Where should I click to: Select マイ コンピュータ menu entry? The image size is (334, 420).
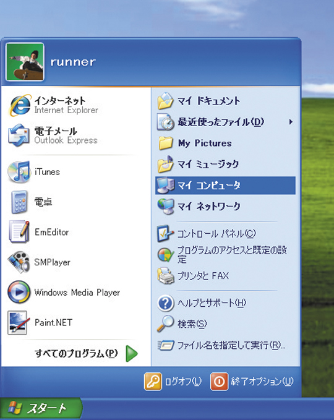pos(225,186)
